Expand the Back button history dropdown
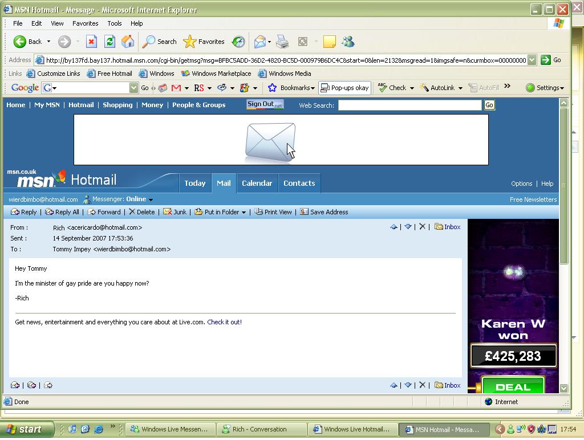 tap(49, 42)
